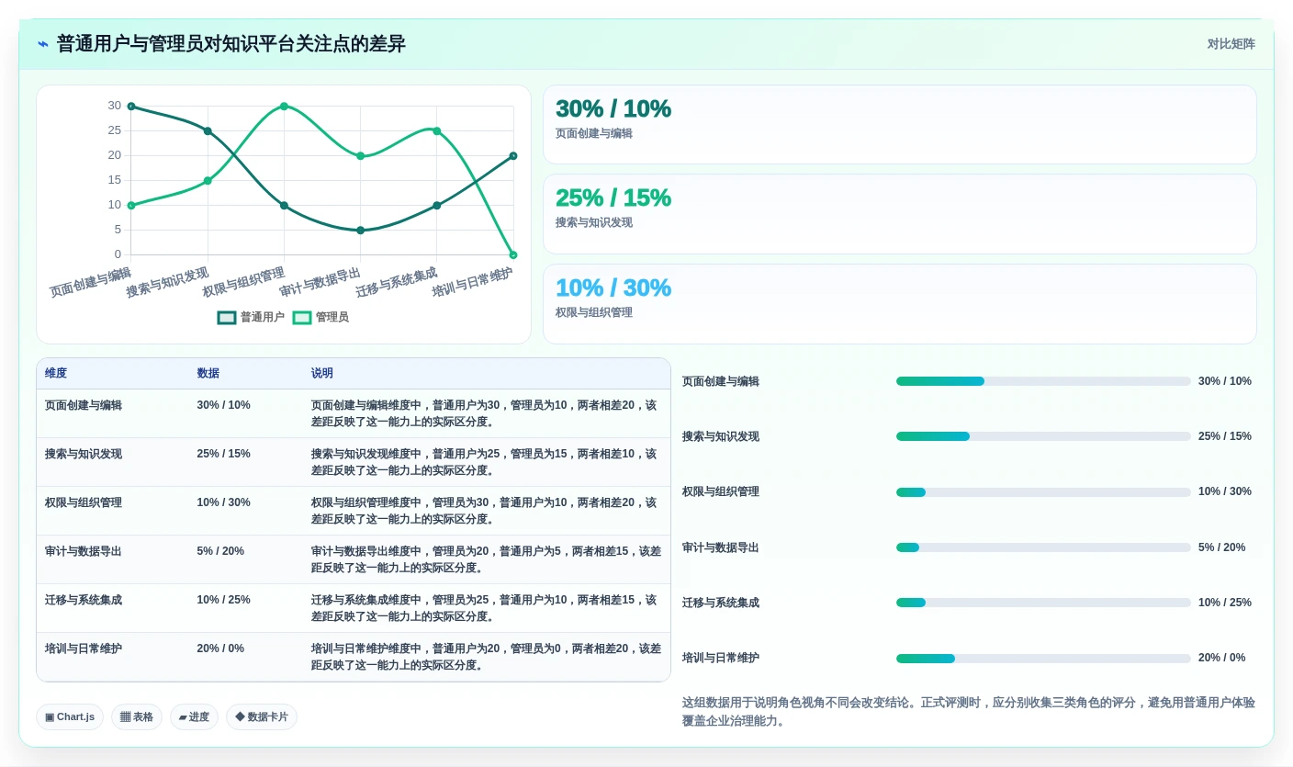This screenshot has height=767, width=1293.
Task: Open the 30% / 10% 页面创建与编辑 card
Action: coord(900,125)
